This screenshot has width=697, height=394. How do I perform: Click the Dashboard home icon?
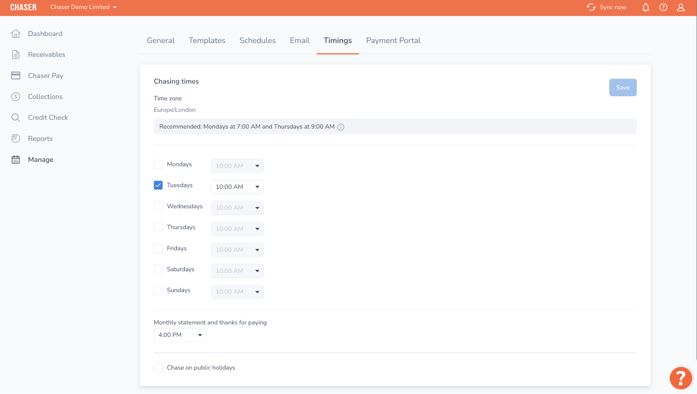(16, 34)
